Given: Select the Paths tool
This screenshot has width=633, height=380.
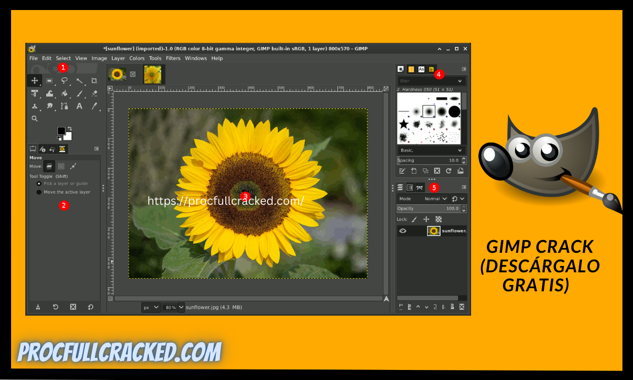Looking at the screenshot, I should (64, 106).
